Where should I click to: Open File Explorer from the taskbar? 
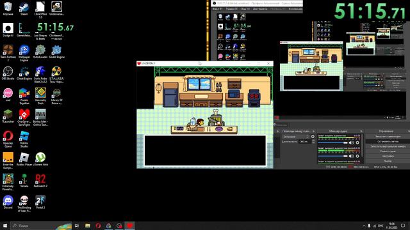[88, 226]
